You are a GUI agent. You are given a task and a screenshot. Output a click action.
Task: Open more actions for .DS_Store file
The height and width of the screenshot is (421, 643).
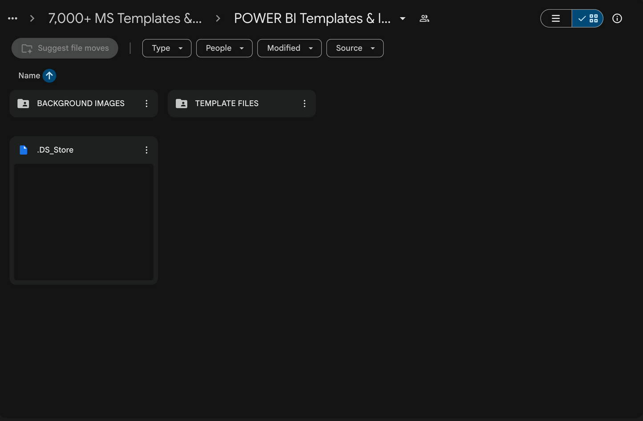[146, 150]
